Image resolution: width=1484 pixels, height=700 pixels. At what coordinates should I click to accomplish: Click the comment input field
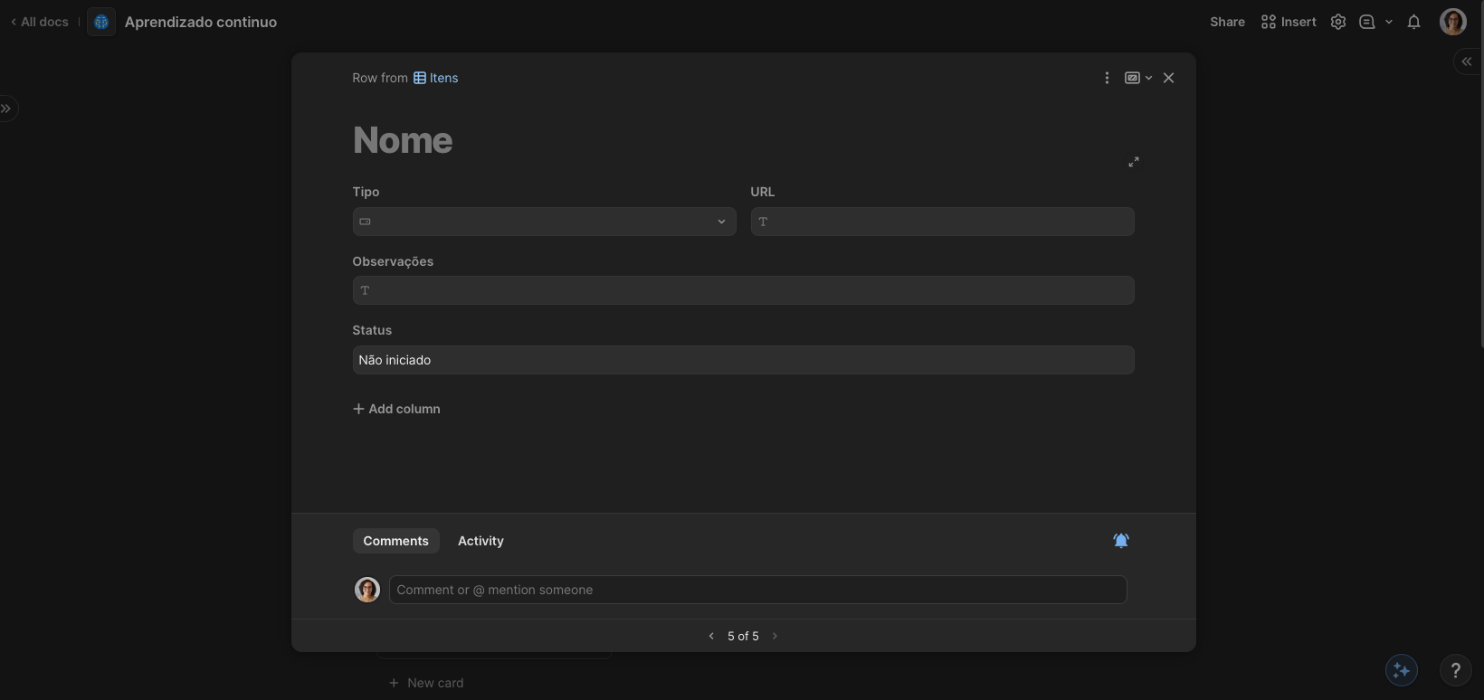(x=757, y=590)
